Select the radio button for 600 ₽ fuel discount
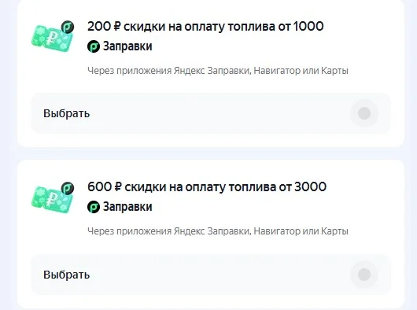The image size is (417, 310). coord(364,275)
